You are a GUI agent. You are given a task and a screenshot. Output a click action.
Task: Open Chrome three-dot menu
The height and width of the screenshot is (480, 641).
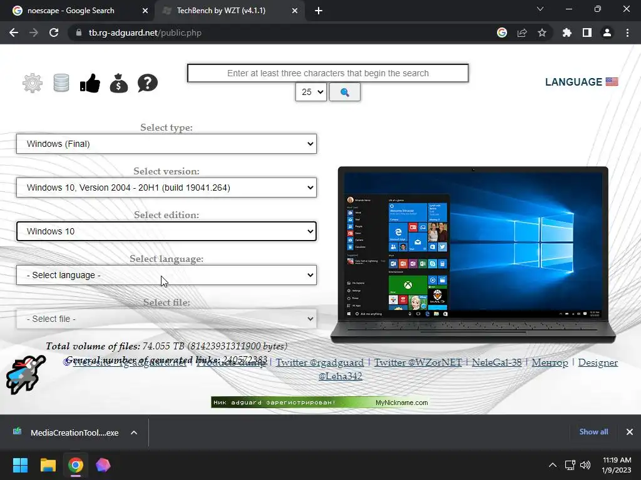coord(627,32)
